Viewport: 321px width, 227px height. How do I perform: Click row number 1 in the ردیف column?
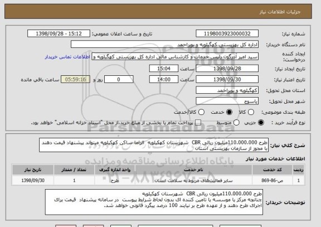[299, 181]
